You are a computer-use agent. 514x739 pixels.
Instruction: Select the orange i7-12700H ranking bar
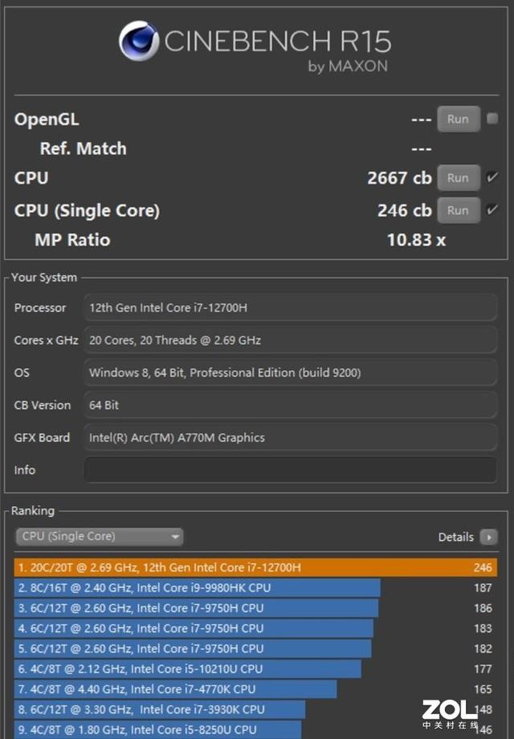pos(255,567)
